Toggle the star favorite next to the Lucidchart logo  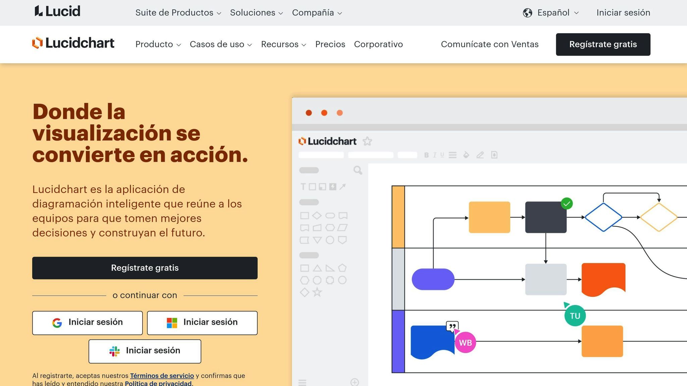(368, 141)
